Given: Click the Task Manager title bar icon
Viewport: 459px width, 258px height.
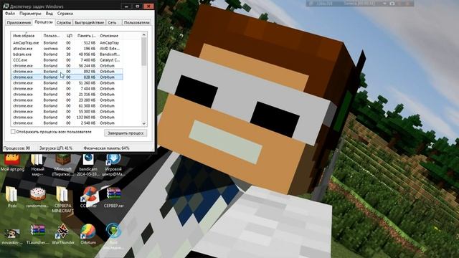Looking at the screenshot, I should 6,6.
